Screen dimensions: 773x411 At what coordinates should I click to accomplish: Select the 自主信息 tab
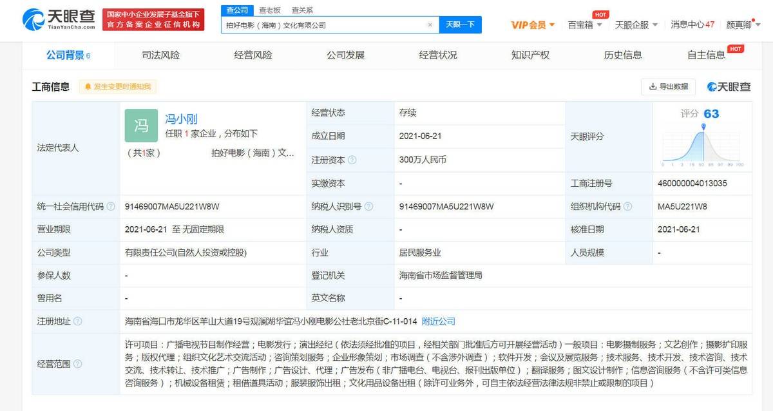point(707,55)
